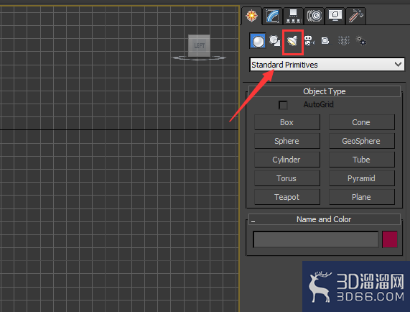The height and width of the screenshot is (312, 410).
Task: Select the Systems category icon
Action: [x=361, y=41]
